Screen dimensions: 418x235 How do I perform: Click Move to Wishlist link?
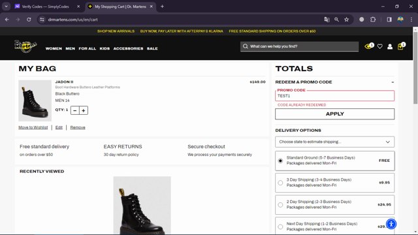pyautogui.click(x=33, y=127)
